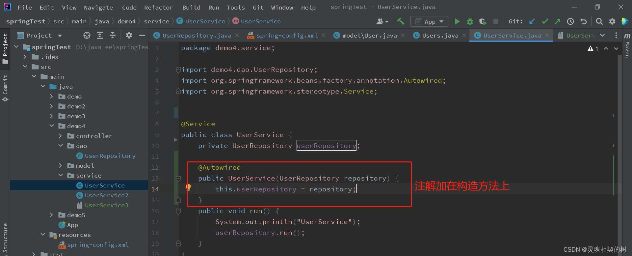
Task: Collapse the demo4 package
Action: coord(52,126)
